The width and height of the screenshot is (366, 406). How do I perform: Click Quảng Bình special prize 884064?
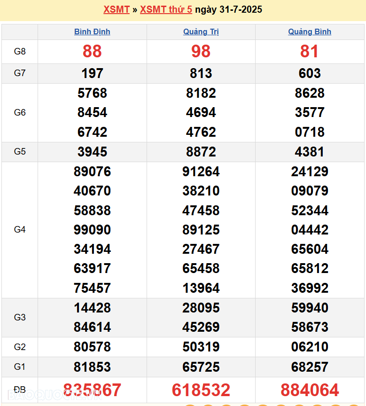(310, 390)
